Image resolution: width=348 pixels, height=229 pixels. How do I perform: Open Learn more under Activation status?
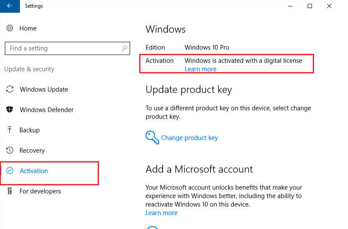coord(200,69)
